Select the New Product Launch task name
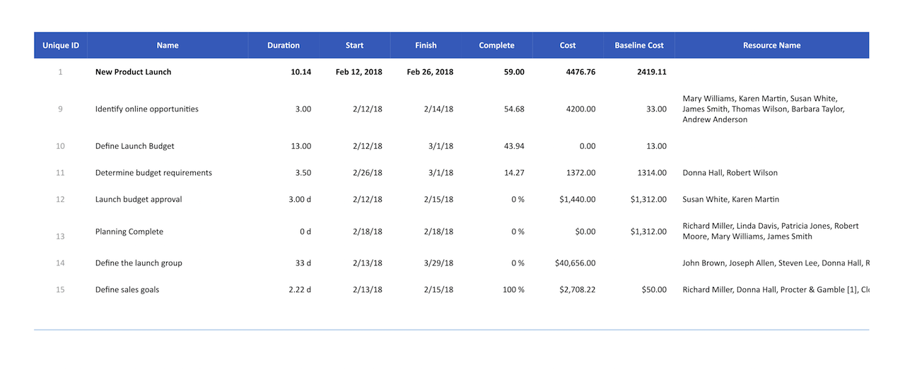This screenshot has width=905, height=384. coord(133,72)
